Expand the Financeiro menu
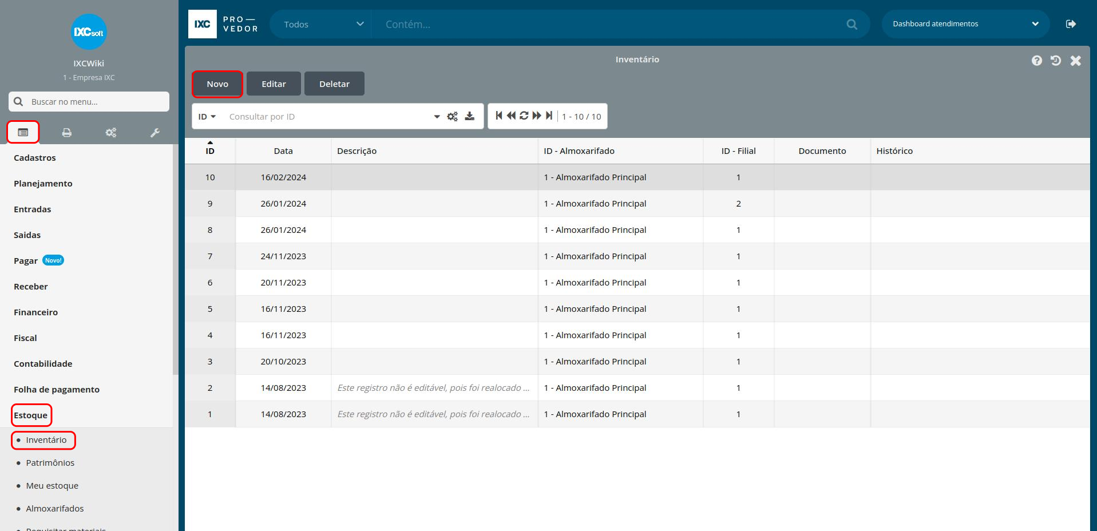 (x=36, y=312)
